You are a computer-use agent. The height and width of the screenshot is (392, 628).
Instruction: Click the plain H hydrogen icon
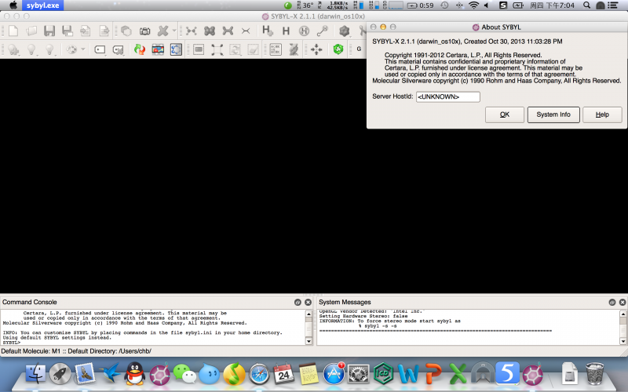click(286, 31)
